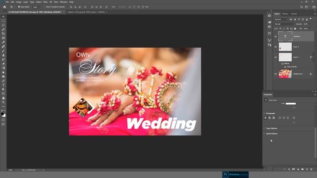
Task: Select the Gradient tool
Action: click(3, 68)
